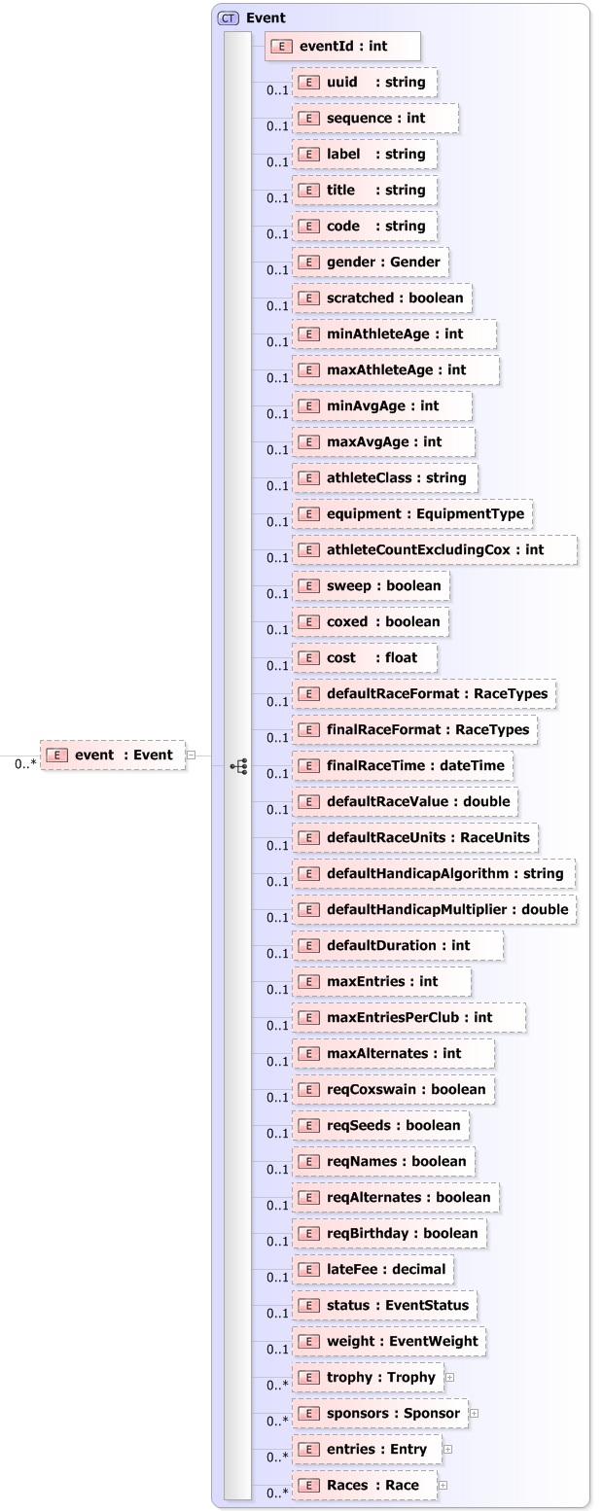Select reqAlternates : boolean element

pos(396,1197)
